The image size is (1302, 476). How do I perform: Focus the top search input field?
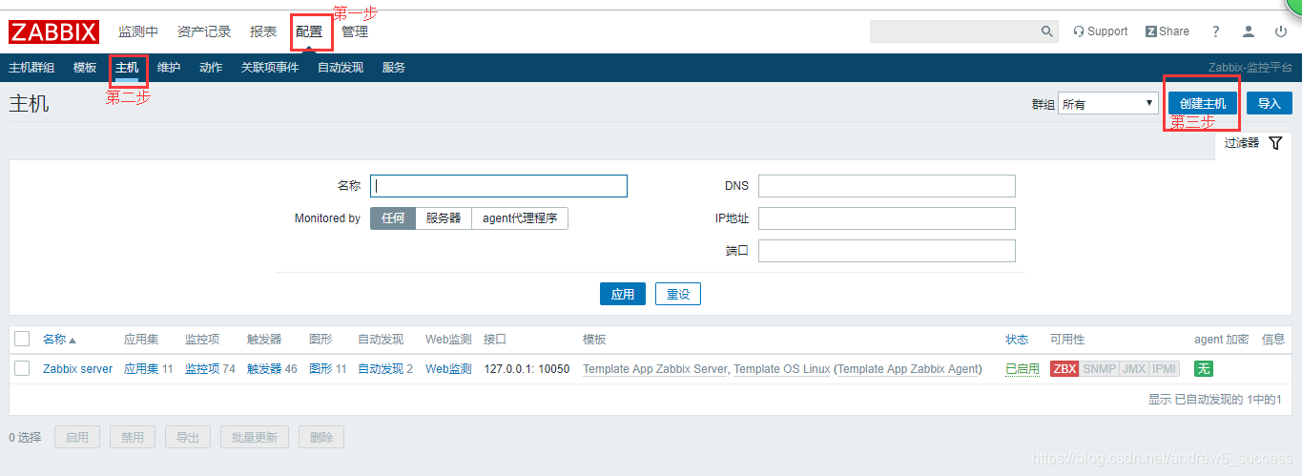point(955,31)
